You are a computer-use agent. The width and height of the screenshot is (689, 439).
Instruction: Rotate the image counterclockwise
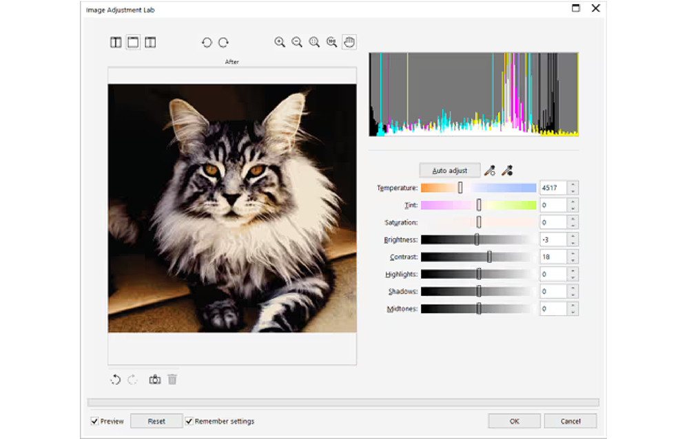[206, 43]
